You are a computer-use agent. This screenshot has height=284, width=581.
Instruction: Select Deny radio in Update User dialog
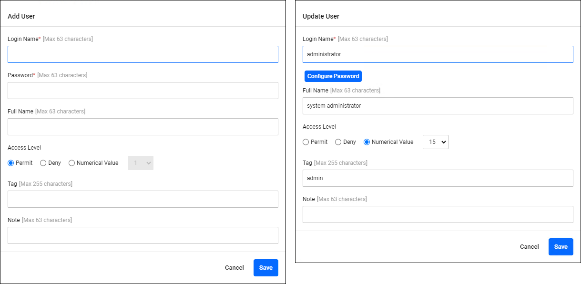click(x=338, y=142)
